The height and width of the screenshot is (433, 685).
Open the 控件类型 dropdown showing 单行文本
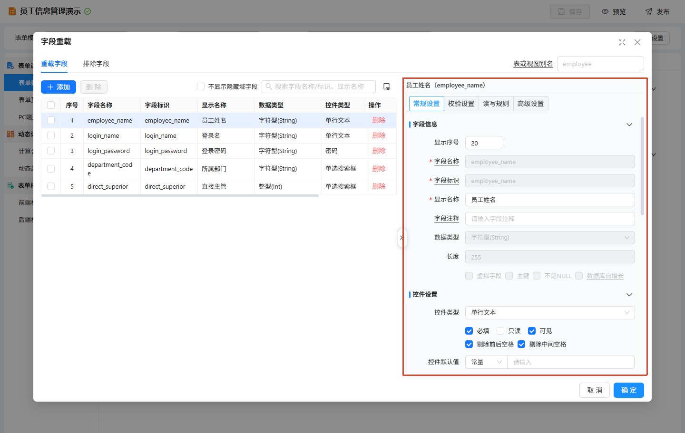coord(550,313)
